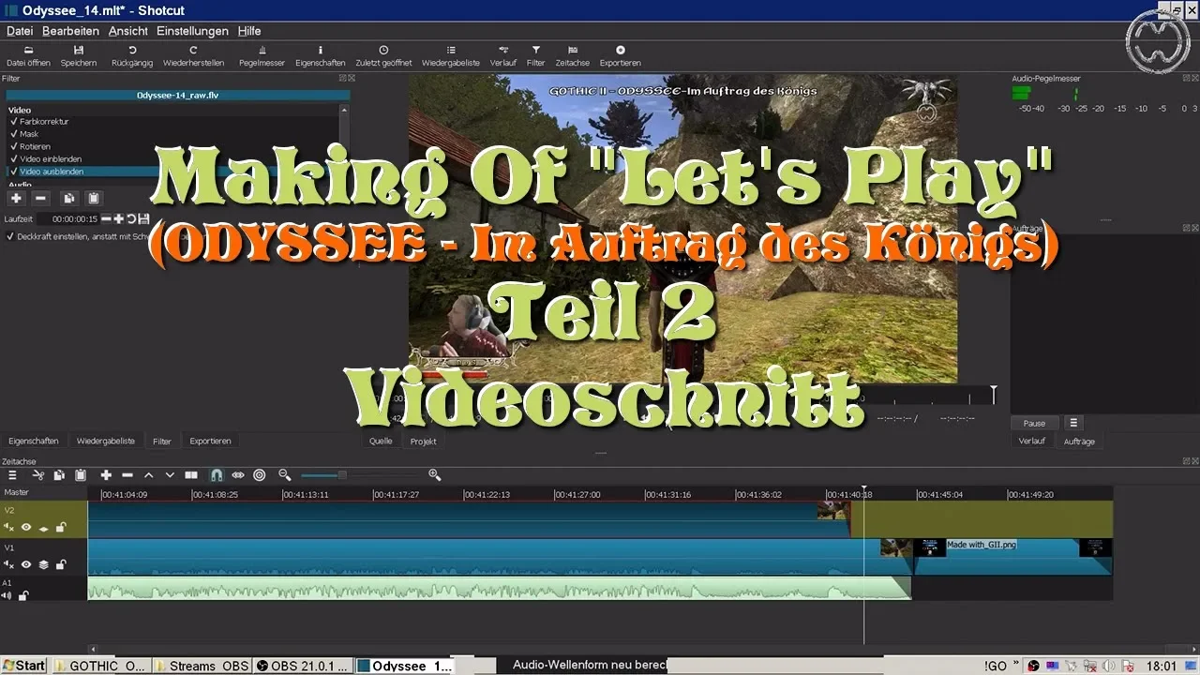
Task: Open Hilfe menu
Action: 249,31
